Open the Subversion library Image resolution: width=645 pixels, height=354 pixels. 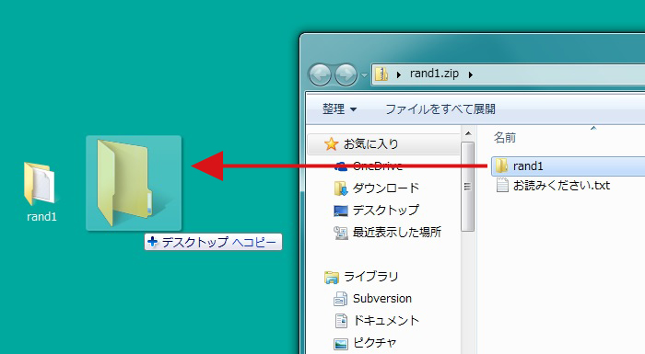pyautogui.click(x=381, y=299)
